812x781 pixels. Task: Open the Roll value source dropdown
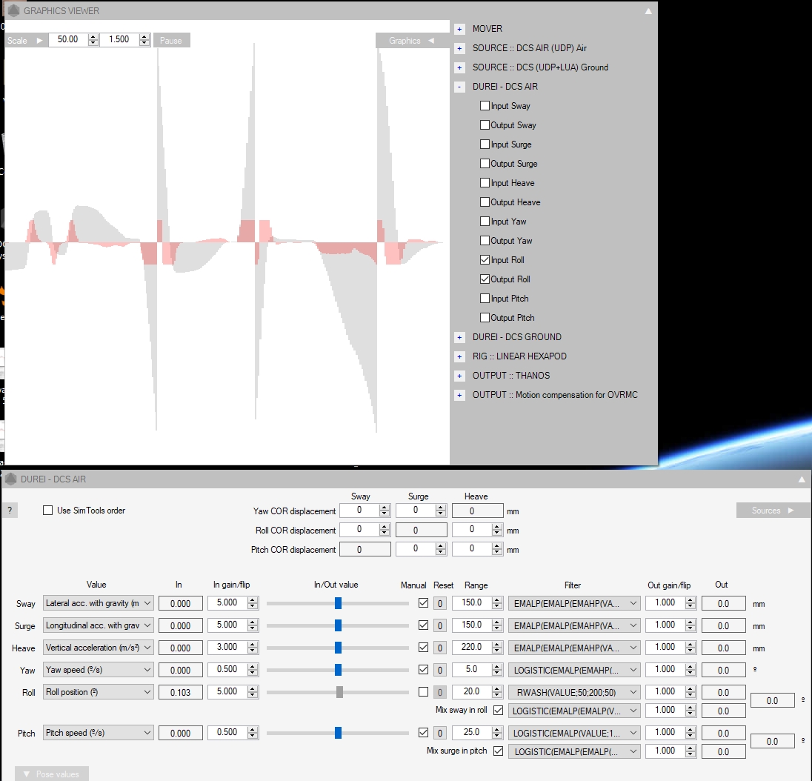click(x=99, y=692)
